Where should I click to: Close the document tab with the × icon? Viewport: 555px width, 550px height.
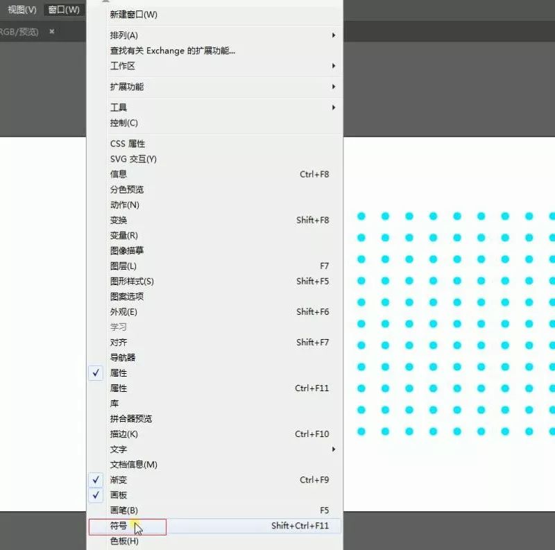coord(51,31)
